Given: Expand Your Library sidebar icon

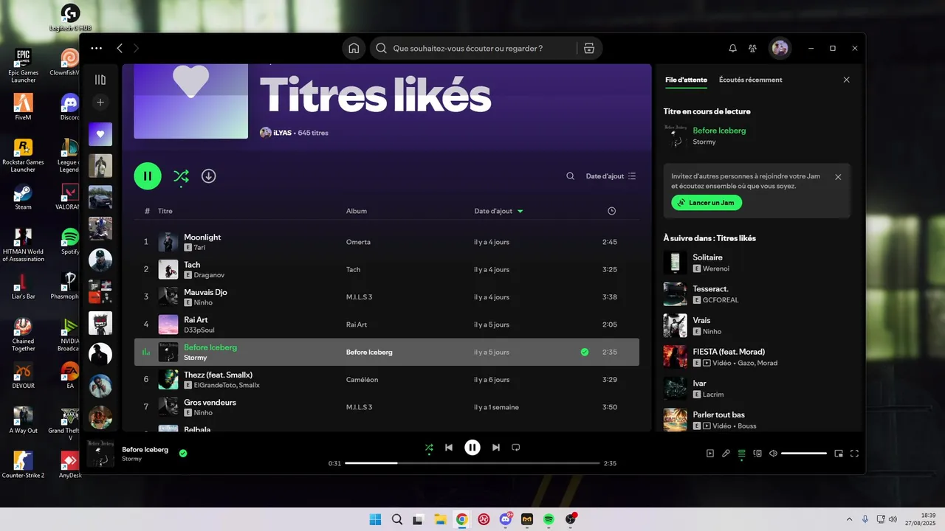Looking at the screenshot, I should [x=100, y=80].
